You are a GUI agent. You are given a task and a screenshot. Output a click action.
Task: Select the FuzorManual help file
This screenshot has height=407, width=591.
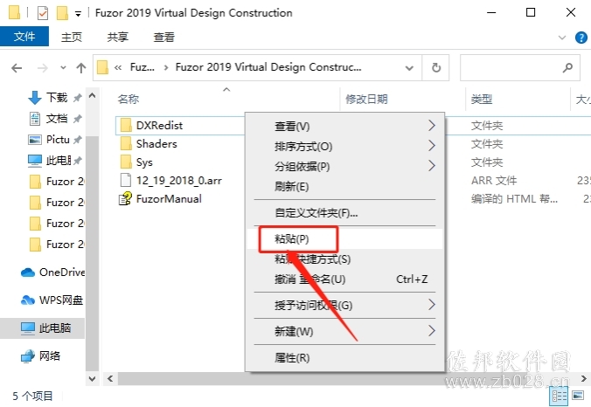tap(169, 199)
